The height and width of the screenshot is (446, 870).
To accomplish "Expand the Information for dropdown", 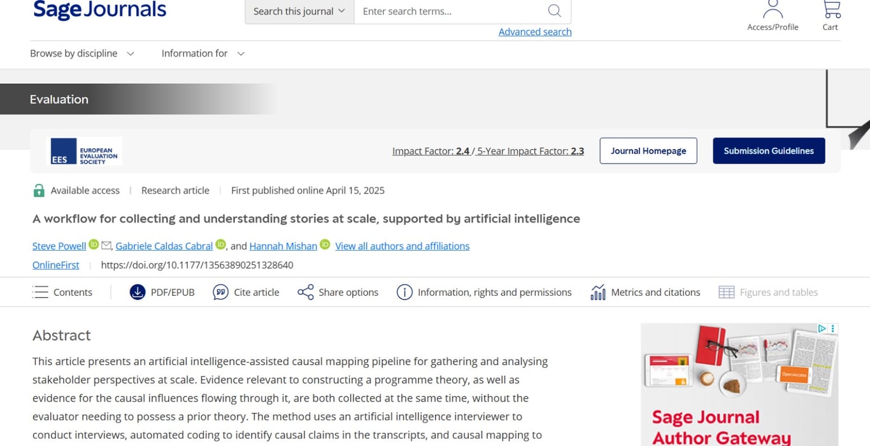I will click(x=202, y=53).
